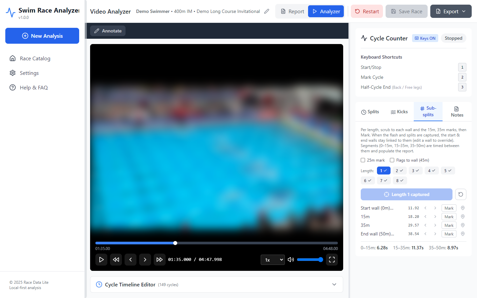This screenshot has width=477, height=298.
Task: Open Help & FAQ page
Action: [x=42, y=87]
